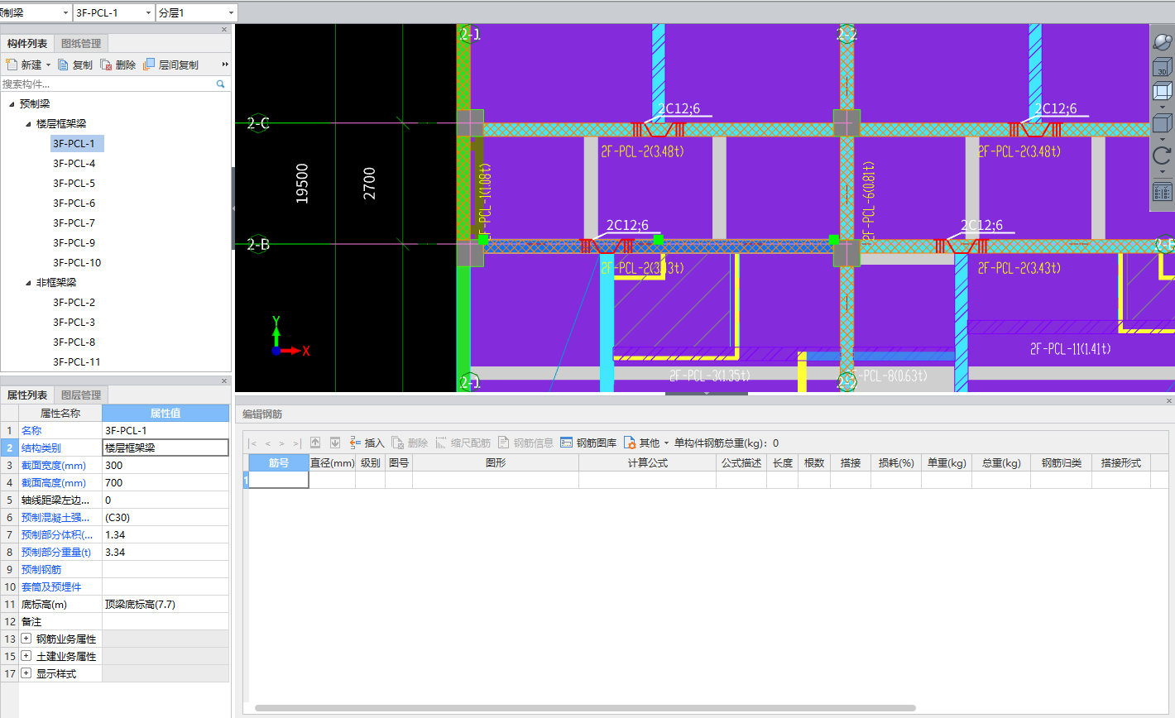Open the 3F-PCL-1 component dropdown
1175x718 pixels.
click(x=148, y=13)
